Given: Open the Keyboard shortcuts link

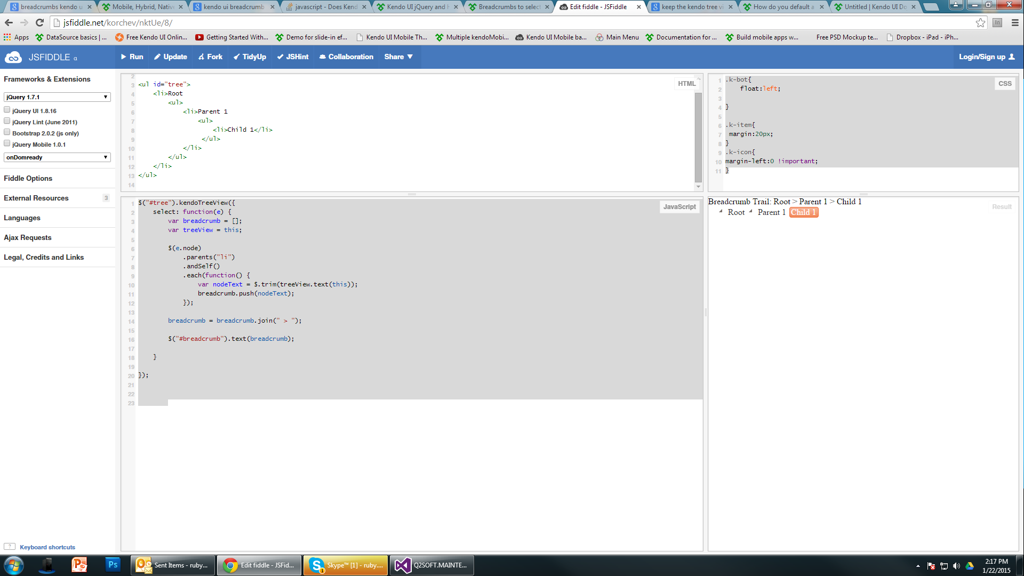Looking at the screenshot, I should tap(47, 547).
